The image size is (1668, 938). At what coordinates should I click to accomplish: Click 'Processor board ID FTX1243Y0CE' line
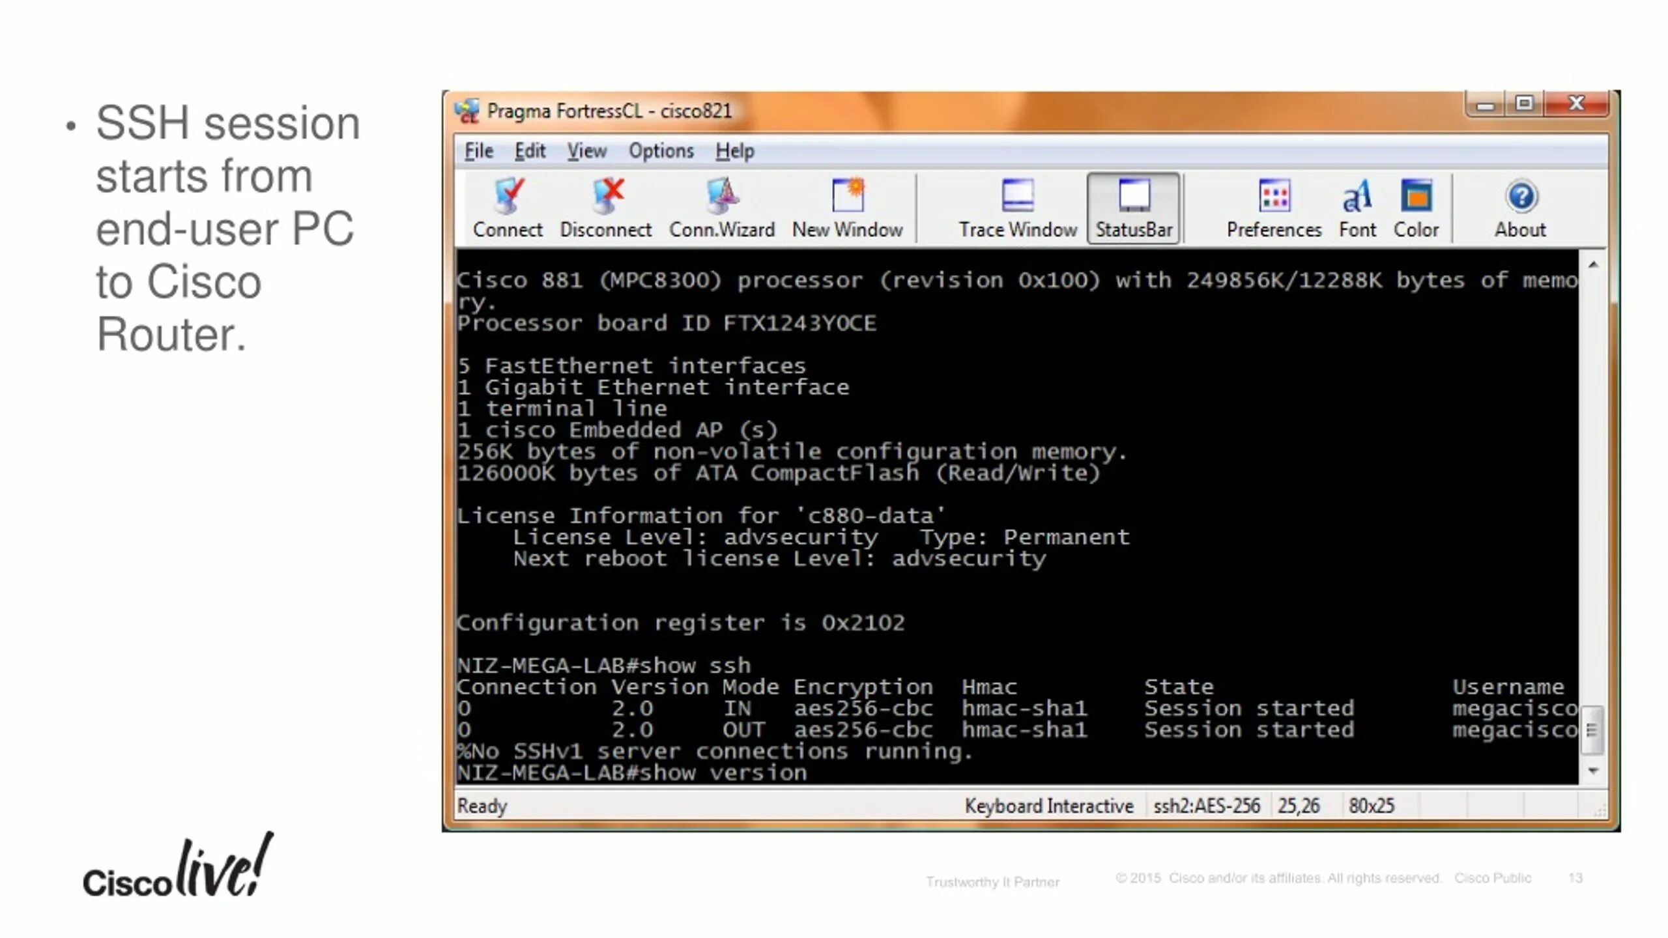click(667, 323)
